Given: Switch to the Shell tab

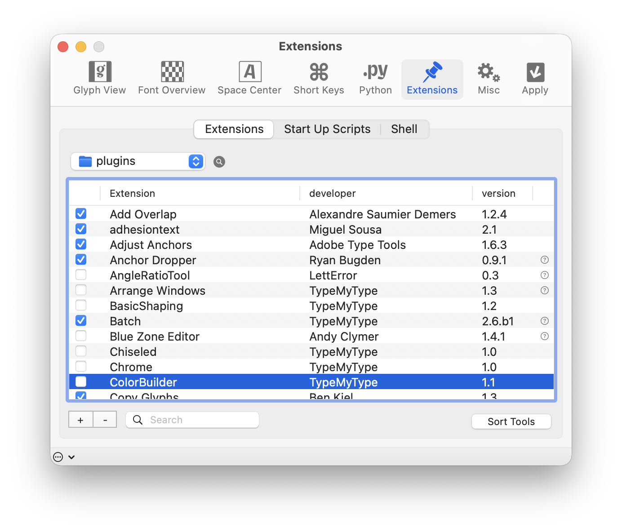Looking at the screenshot, I should coord(404,129).
